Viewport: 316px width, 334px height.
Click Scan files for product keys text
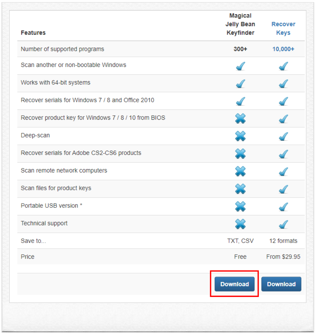(56, 188)
